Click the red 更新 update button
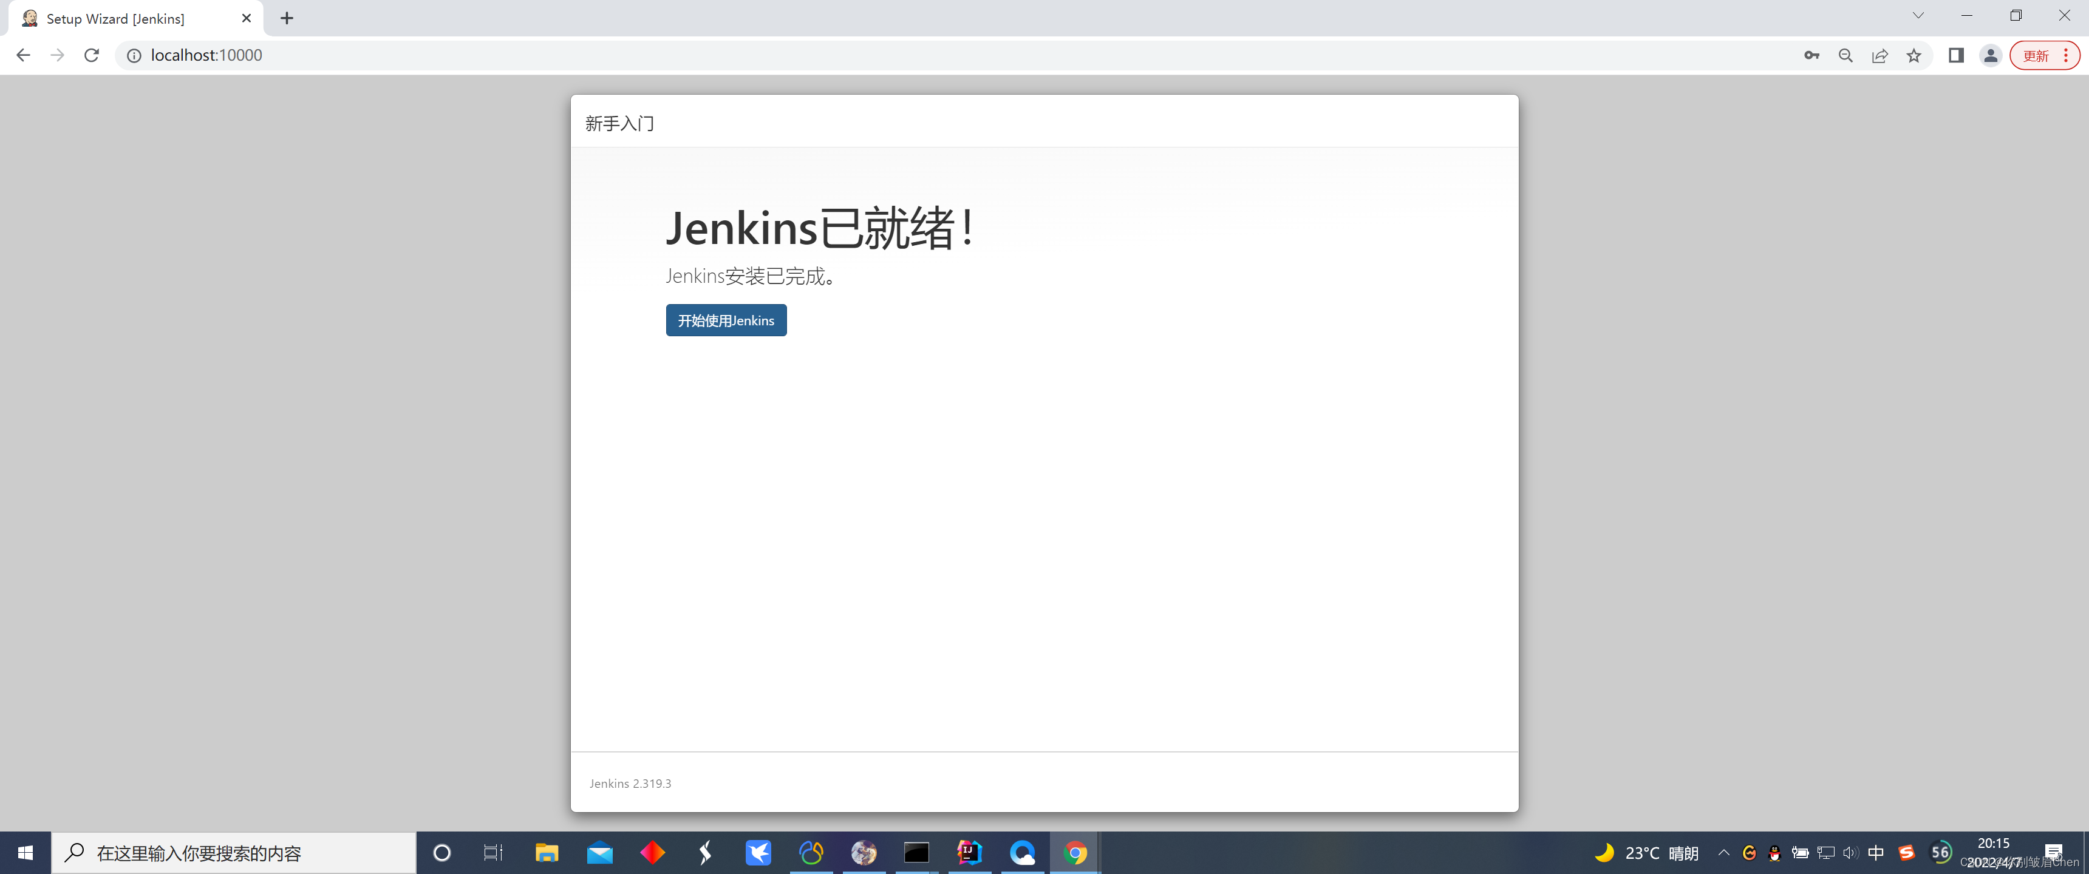Viewport: 2089px width, 874px height. tap(2035, 55)
